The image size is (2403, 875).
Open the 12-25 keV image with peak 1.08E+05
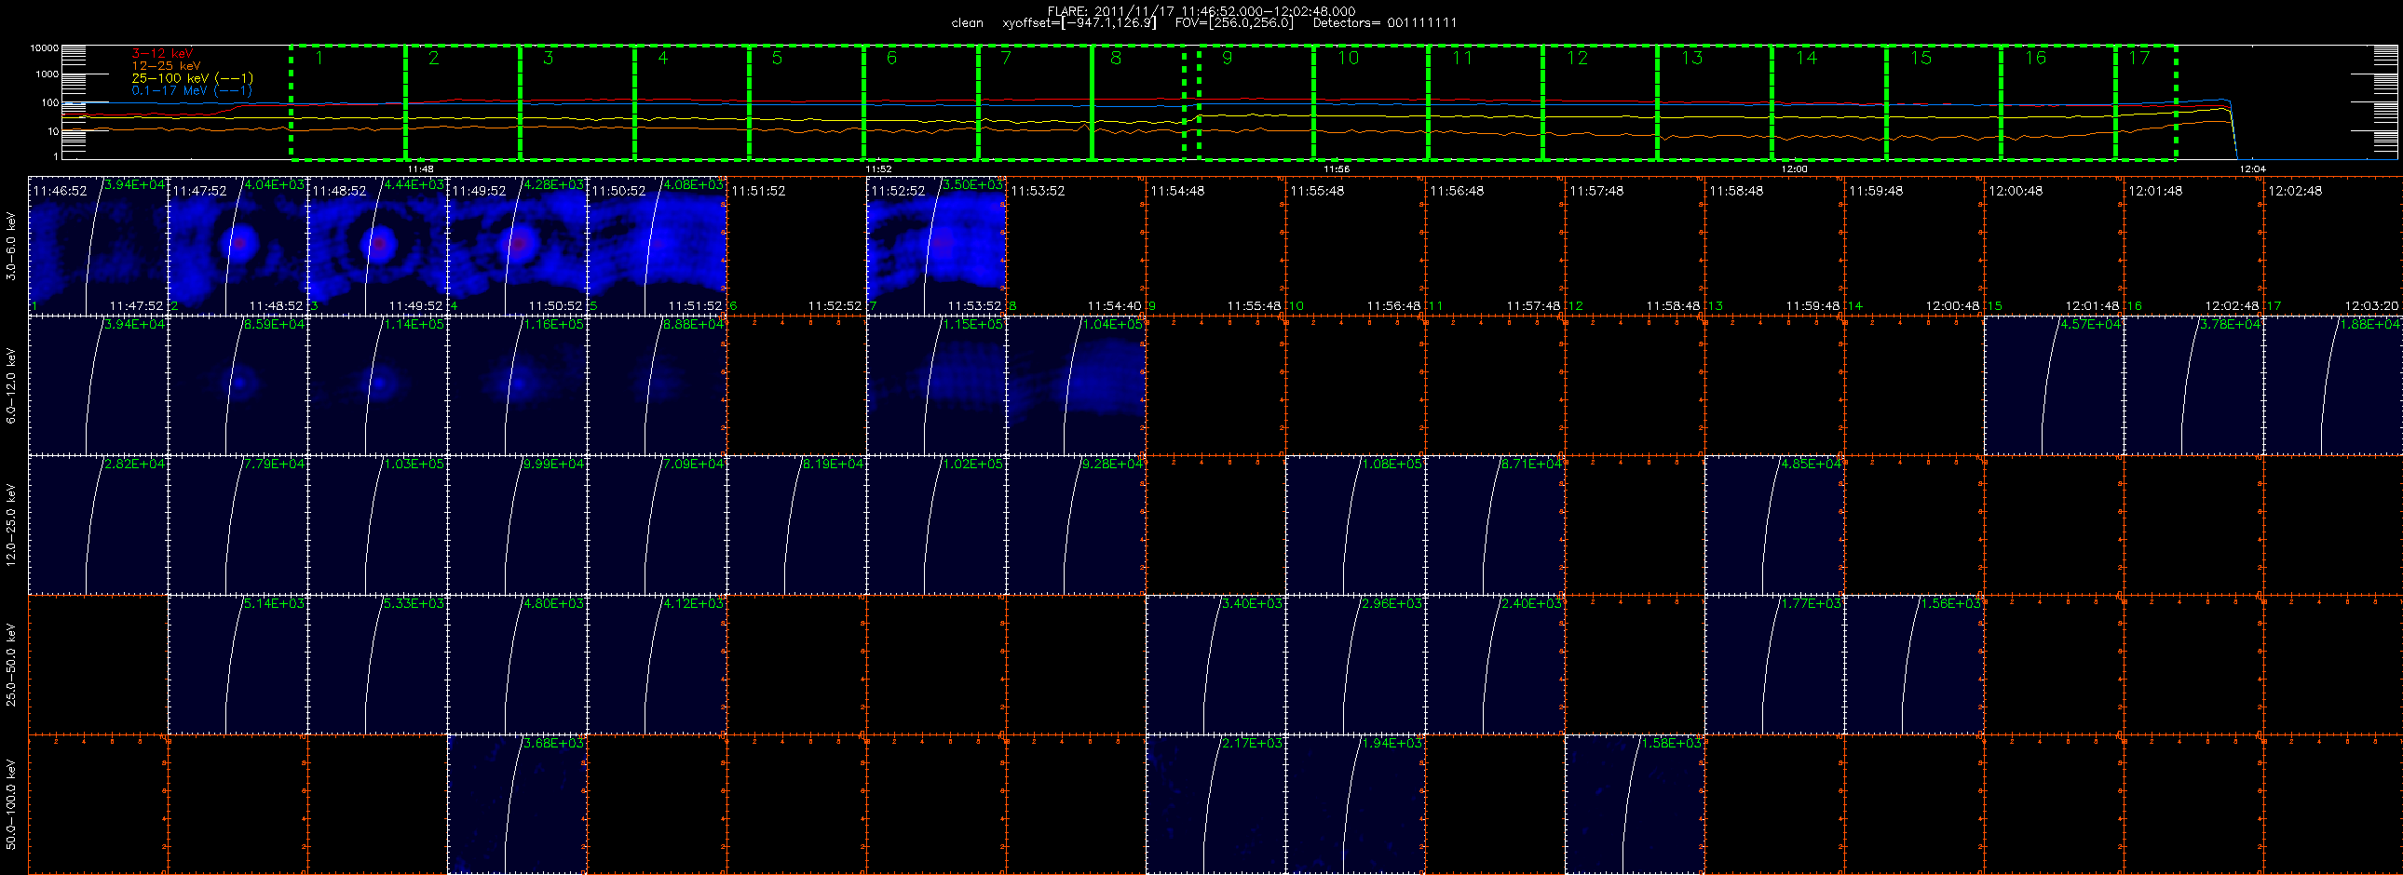pyautogui.click(x=1355, y=525)
